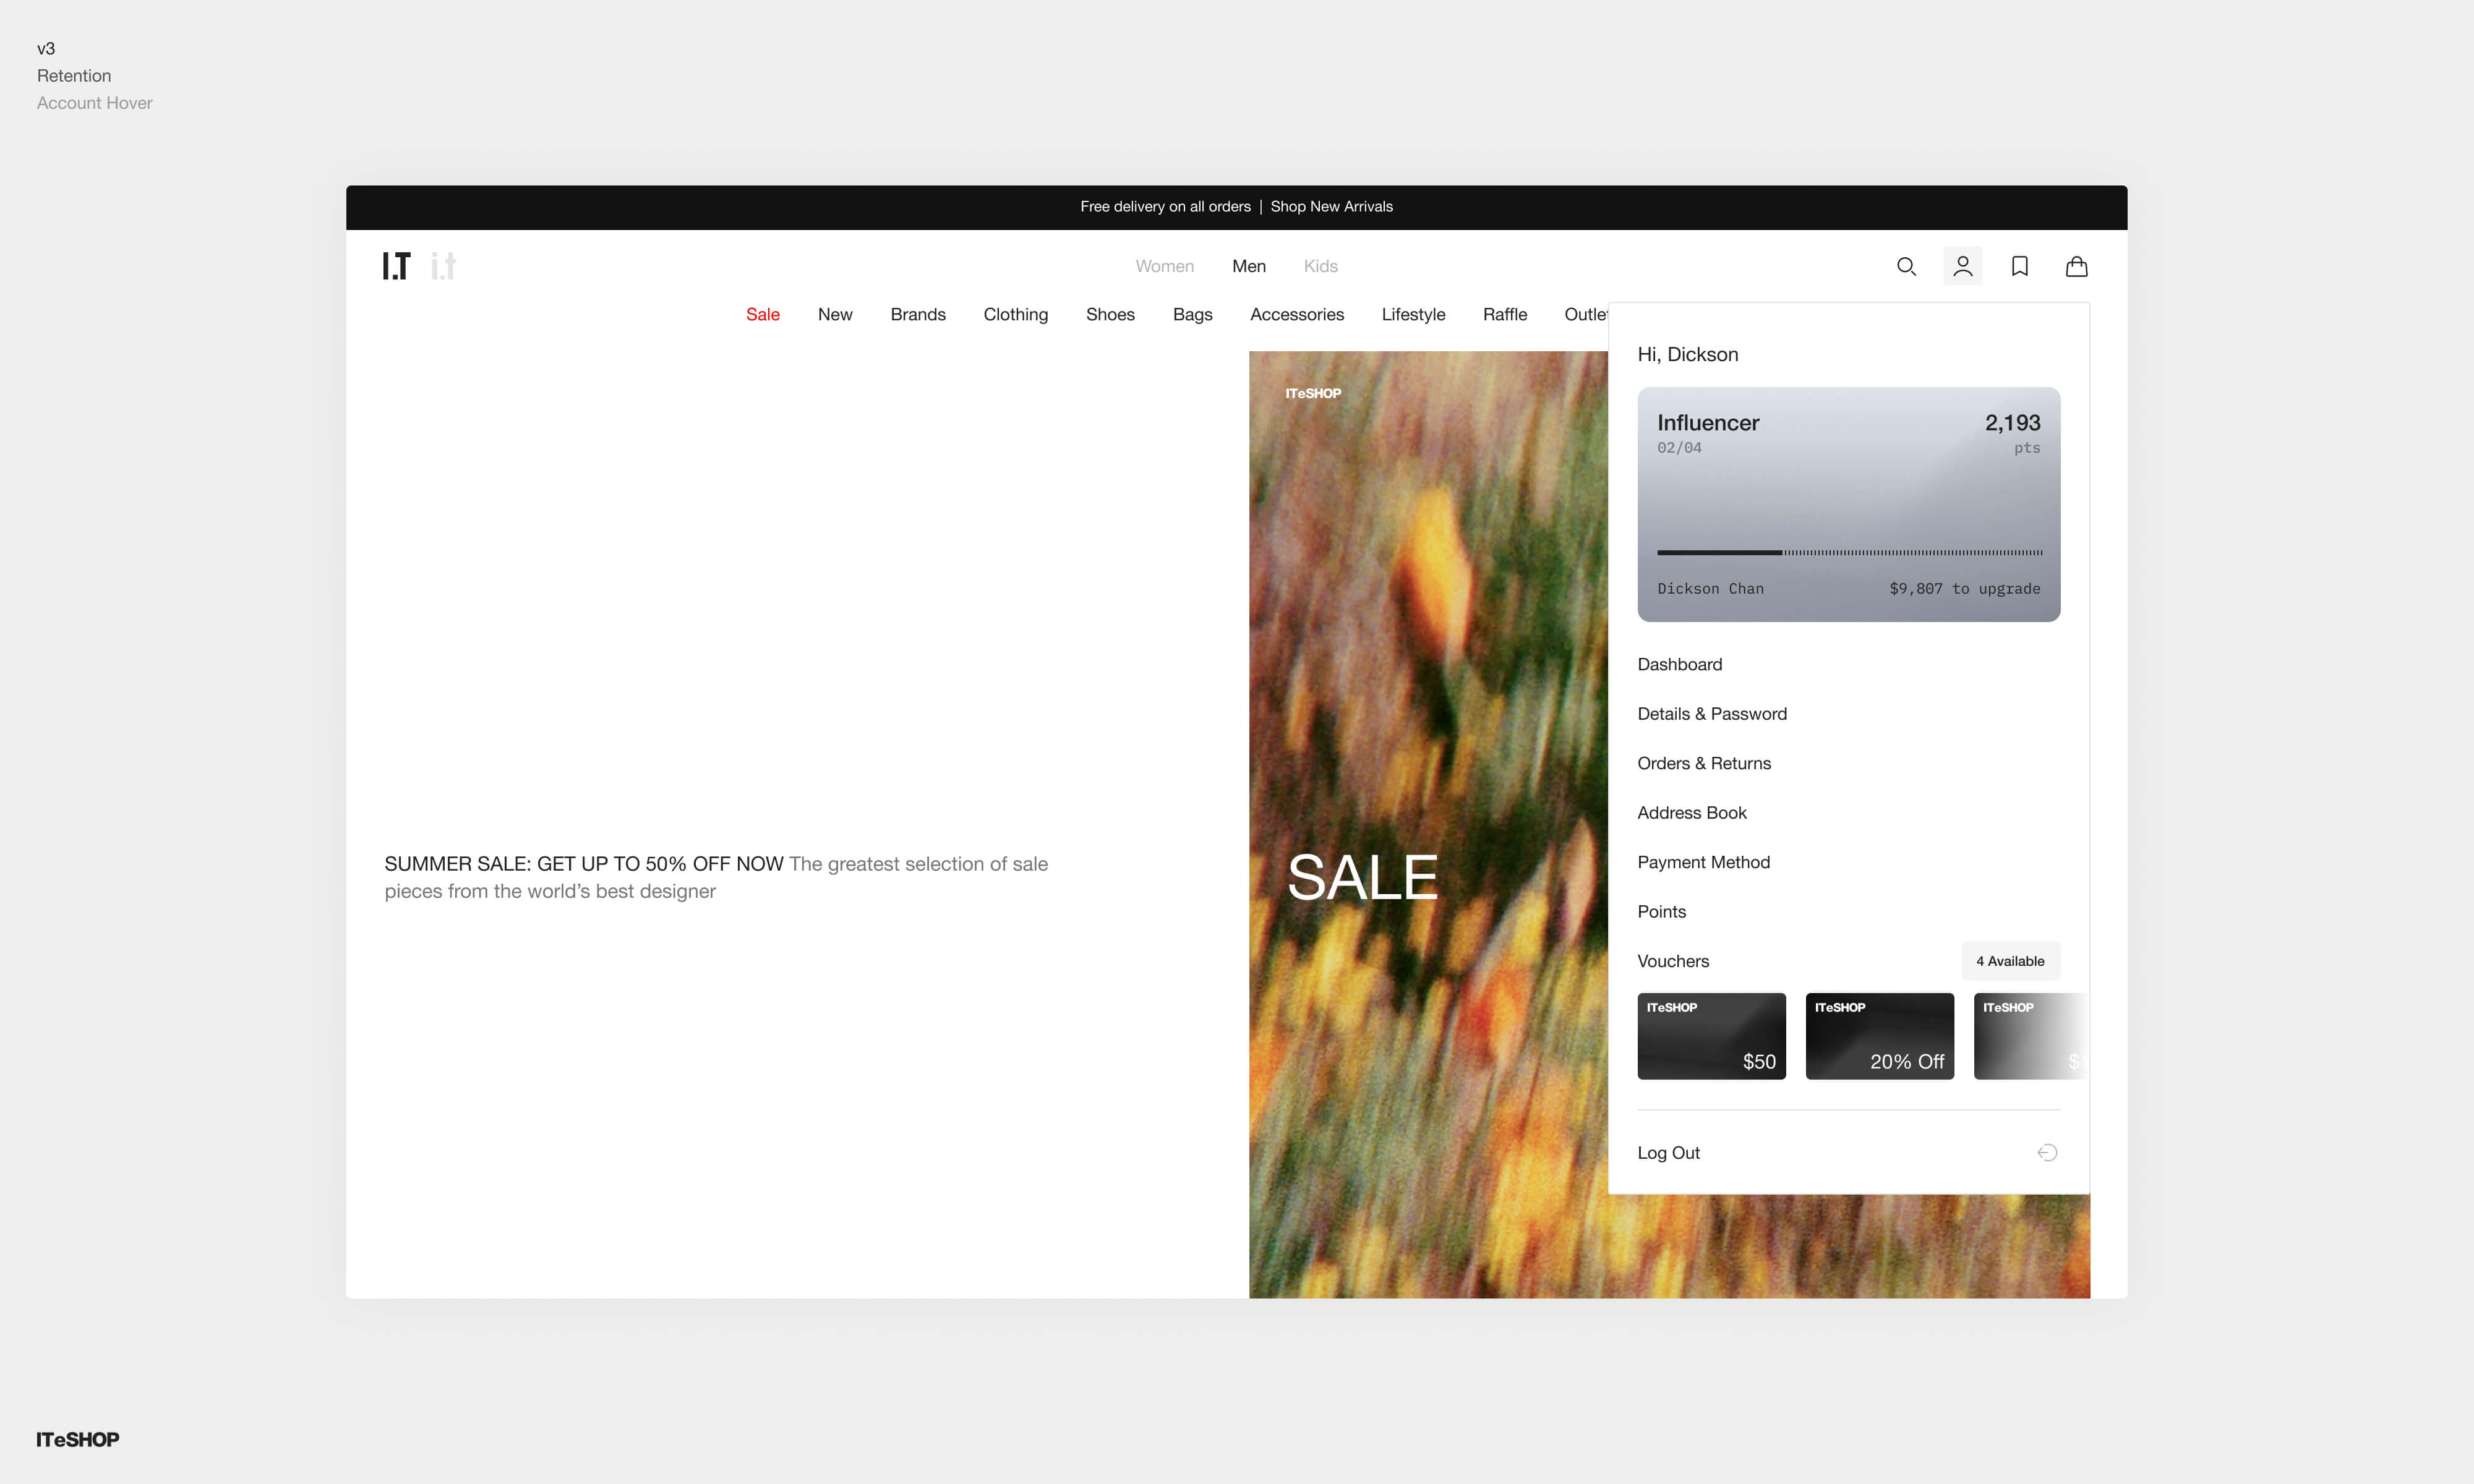The height and width of the screenshot is (1484, 2474).
Task: Open the Raffle menu item
Action: click(x=1504, y=314)
